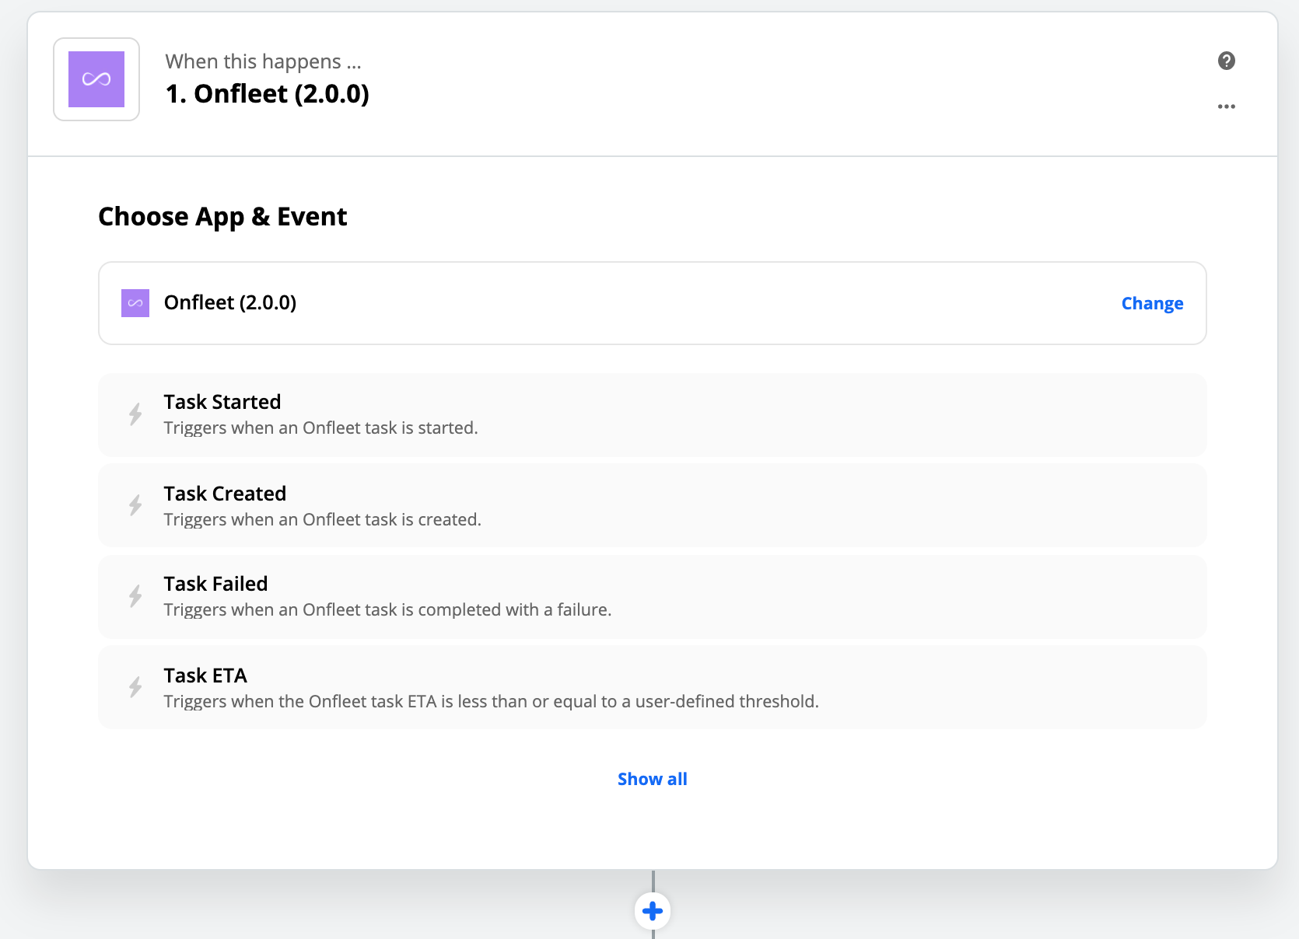Image resolution: width=1299 pixels, height=939 pixels.
Task: Pick the Task Failed trigger event
Action: coord(653,597)
